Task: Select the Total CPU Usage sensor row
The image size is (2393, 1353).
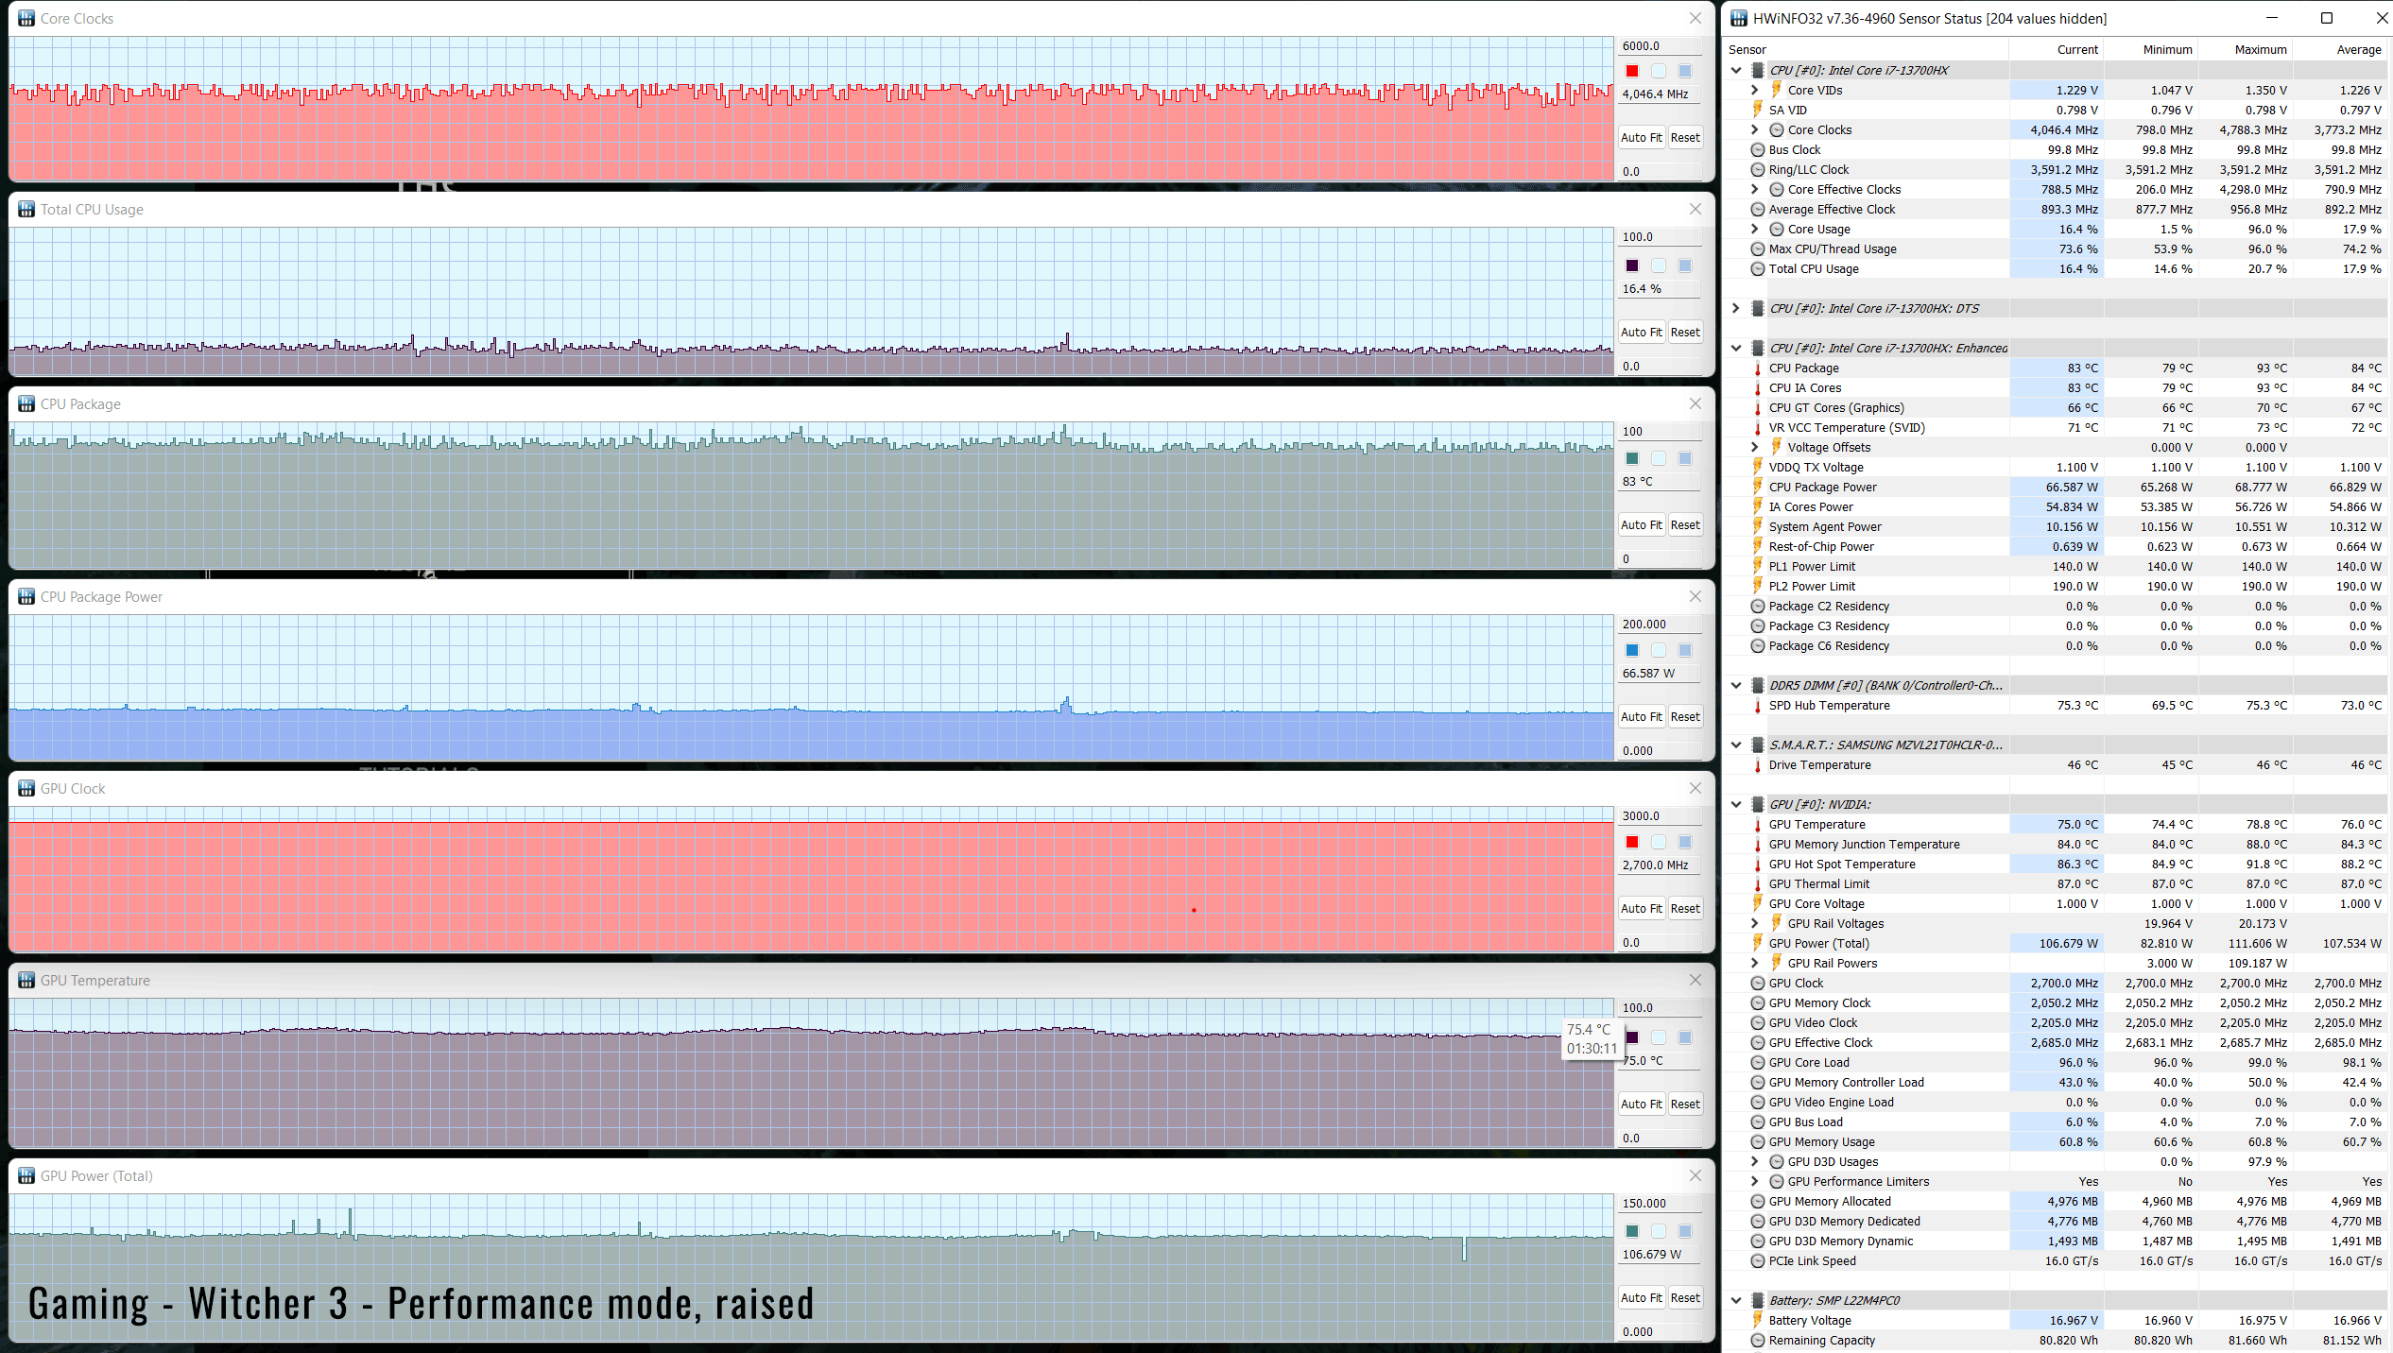Action: 2057,268
